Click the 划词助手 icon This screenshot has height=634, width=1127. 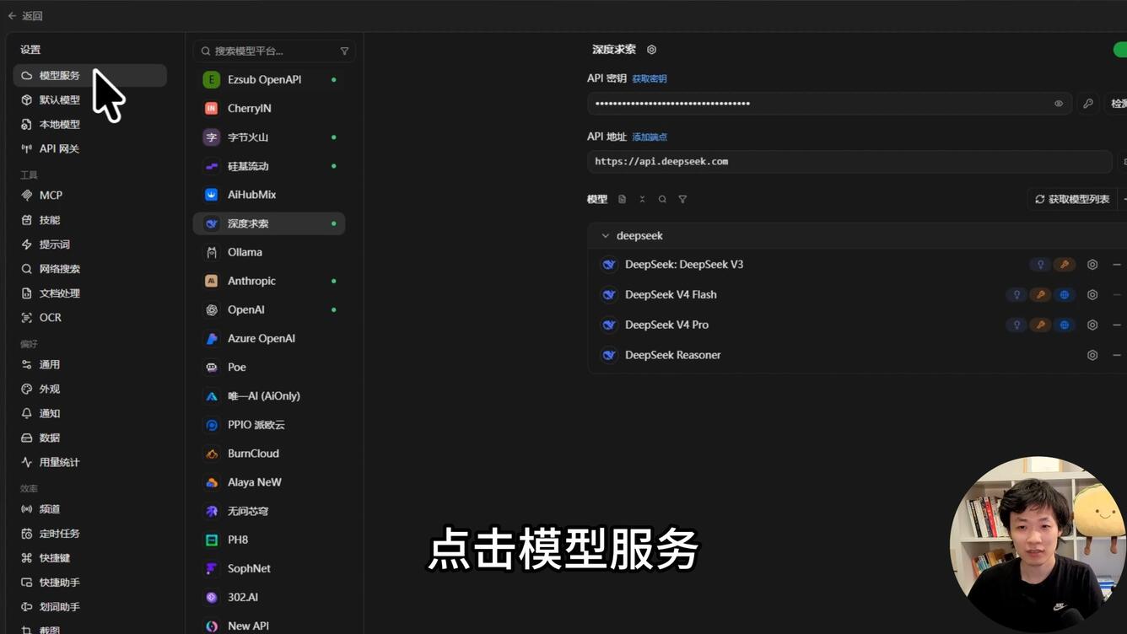27,607
